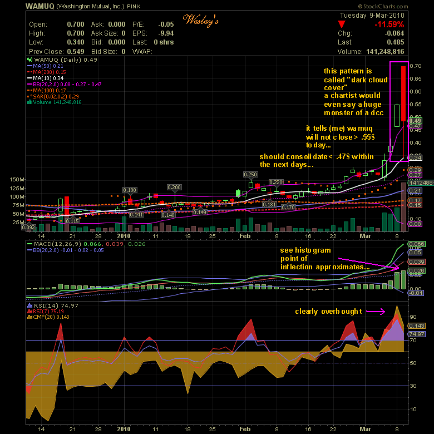This screenshot has width=434, height=434.
Task: Click the 0.181 price callout
Action: click(x=269, y=204)
